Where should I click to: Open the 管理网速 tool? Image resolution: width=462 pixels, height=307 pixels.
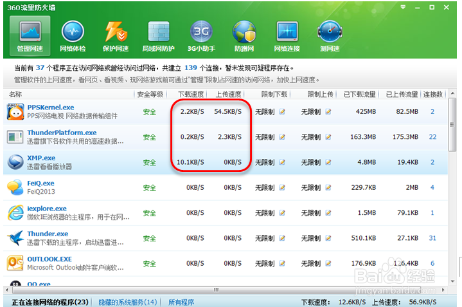click(x=30, y=35)
